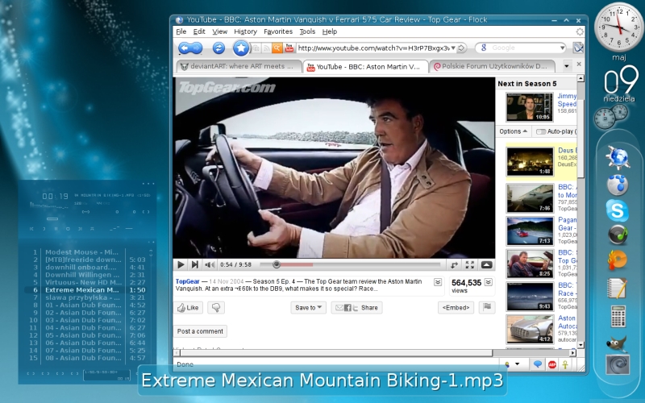The height and width of the screenshot is (403, 645).
Task: Open the notepad dock icon
Action: coord(618,288)
